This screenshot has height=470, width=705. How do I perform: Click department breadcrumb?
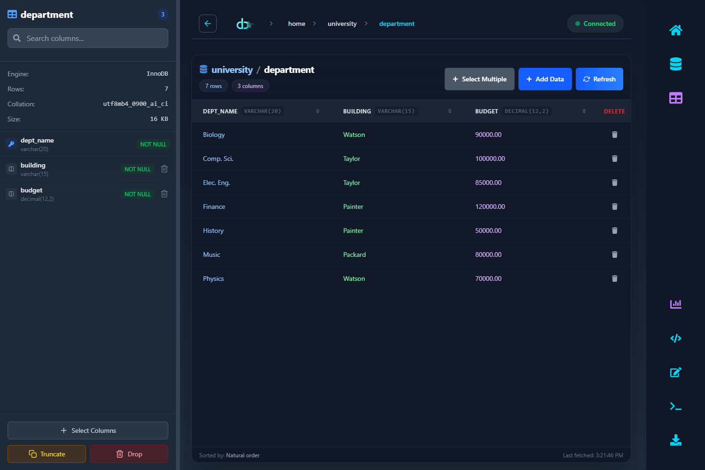point(397,24)
